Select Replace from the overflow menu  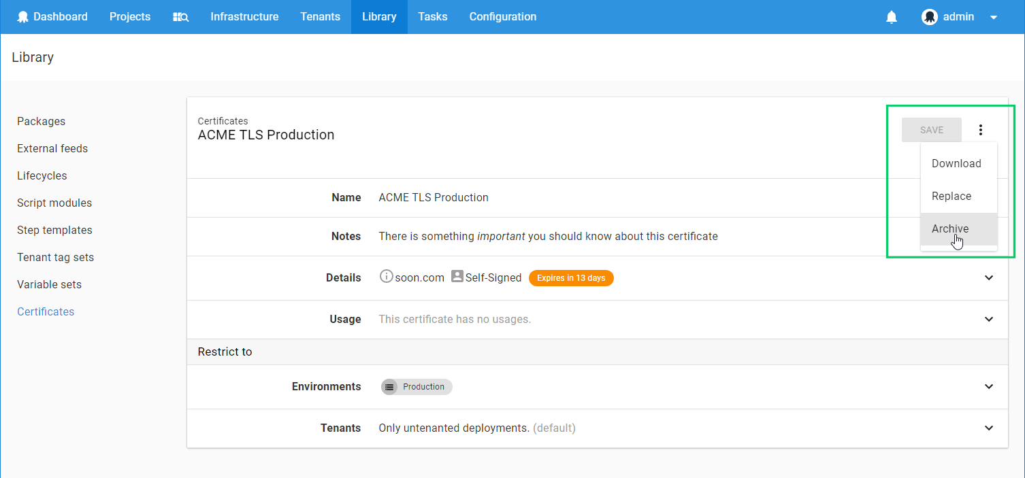coord(951,197)
